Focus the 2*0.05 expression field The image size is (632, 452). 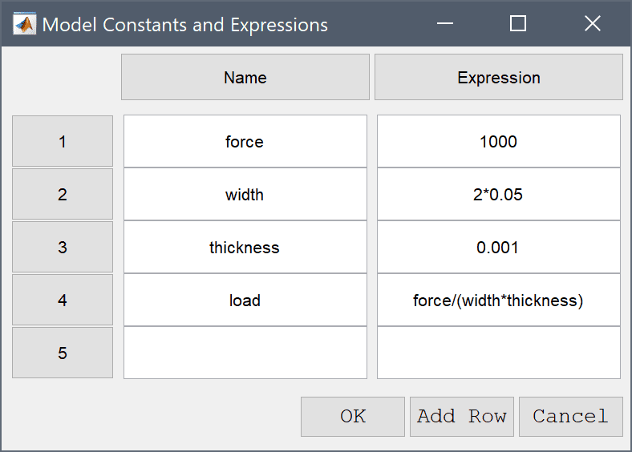click(499, 194)
